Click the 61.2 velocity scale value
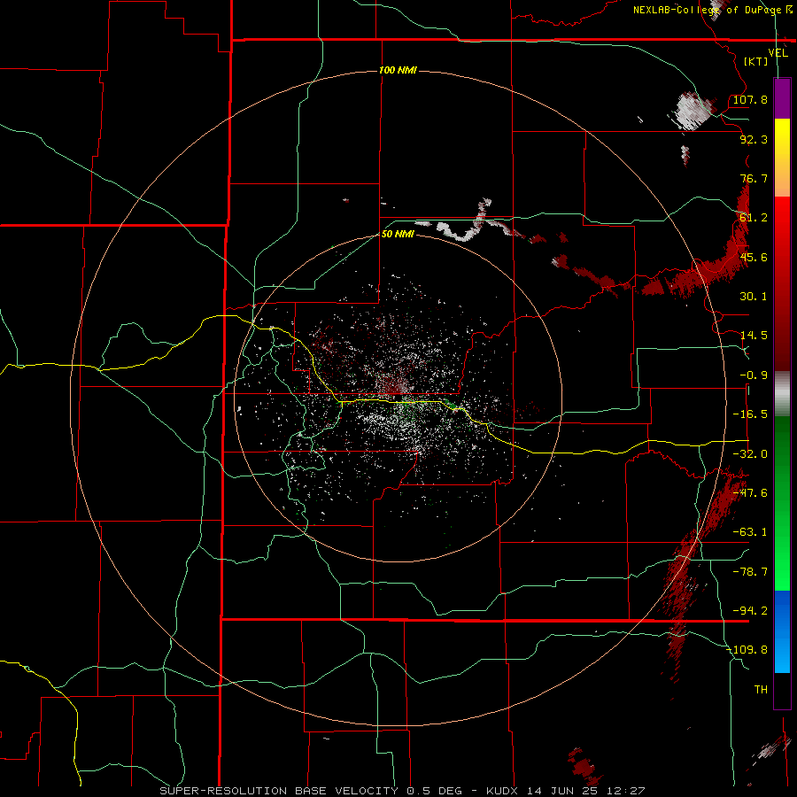 tap(754, 218)
